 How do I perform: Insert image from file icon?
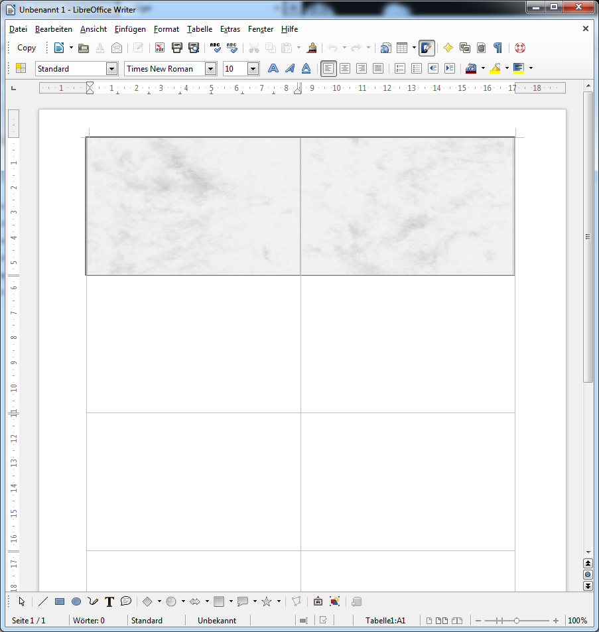334,601
